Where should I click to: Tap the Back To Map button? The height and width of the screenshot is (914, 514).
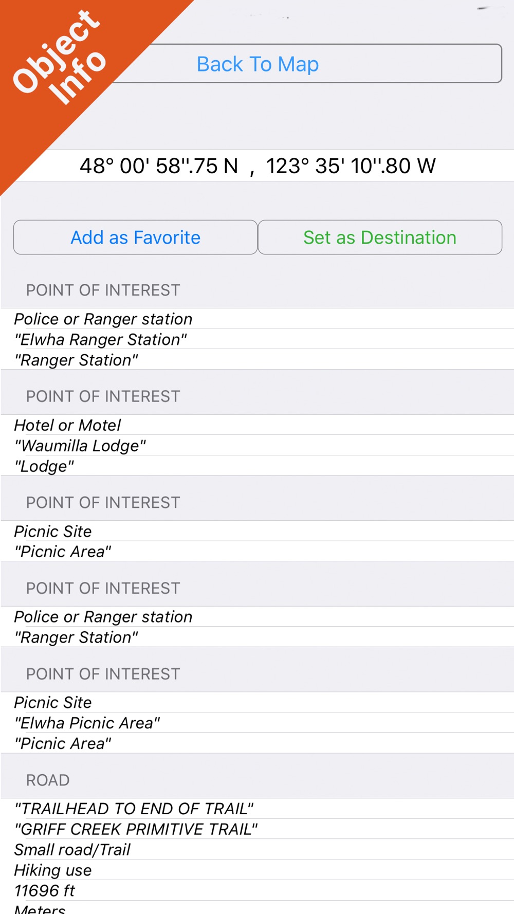(x=308, y=64)
